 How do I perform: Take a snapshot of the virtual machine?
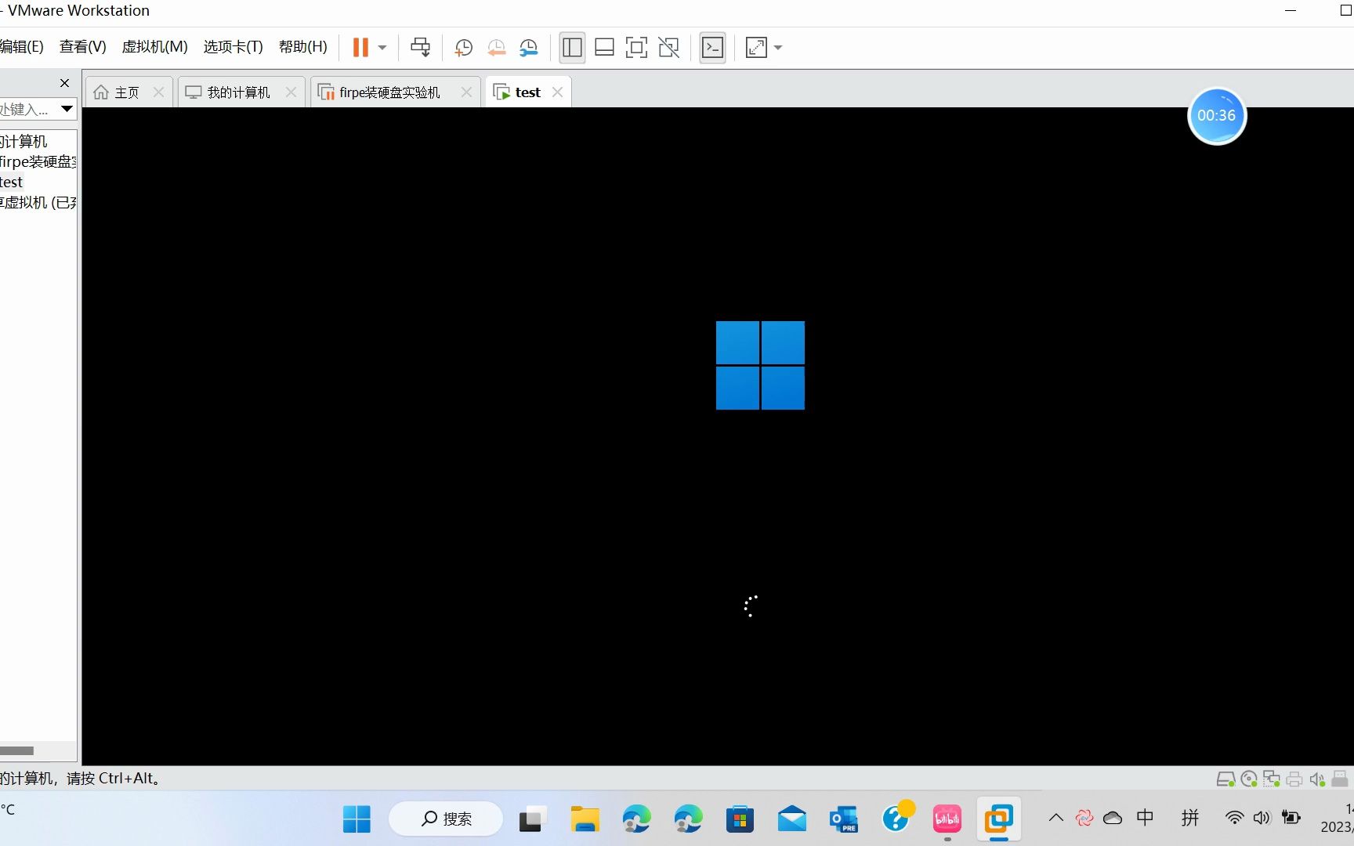pos(462,48)
